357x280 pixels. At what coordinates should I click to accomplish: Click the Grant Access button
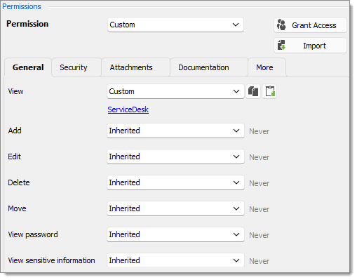tap(310, 25)
